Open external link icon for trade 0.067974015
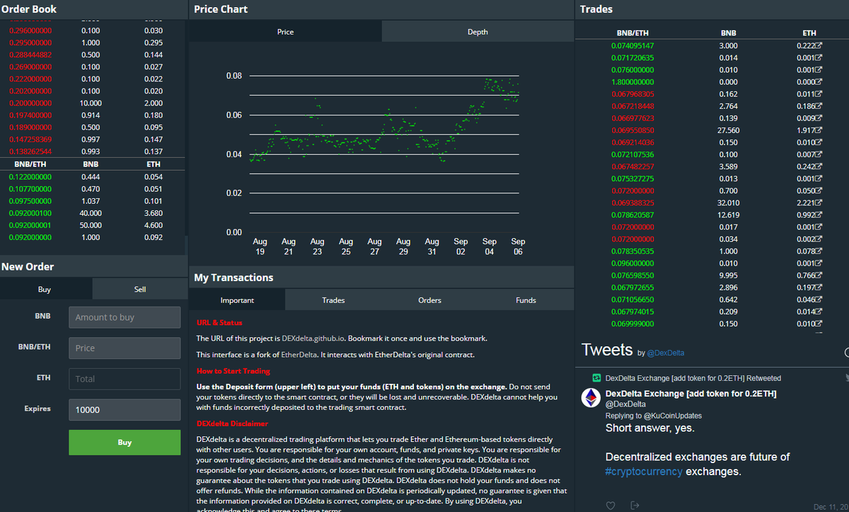The image size is (849, 512). (x=819, y=311)
